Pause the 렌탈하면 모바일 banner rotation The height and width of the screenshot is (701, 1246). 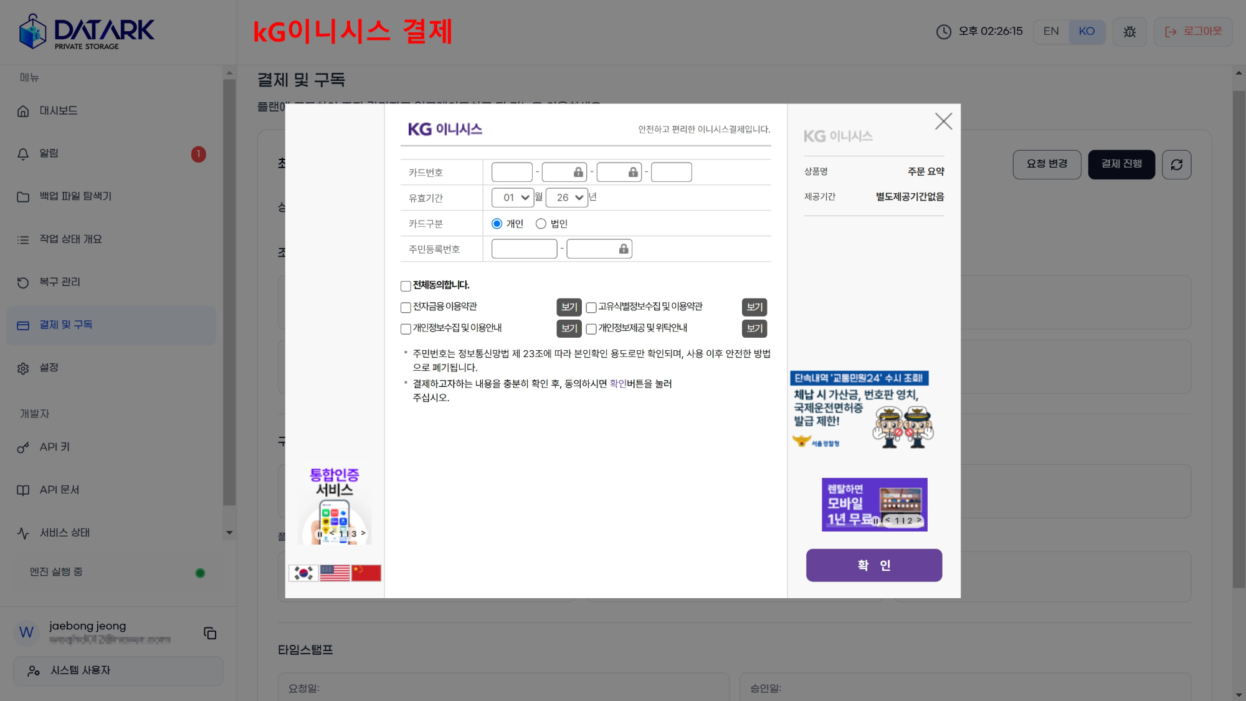click(x=875, y=521)
